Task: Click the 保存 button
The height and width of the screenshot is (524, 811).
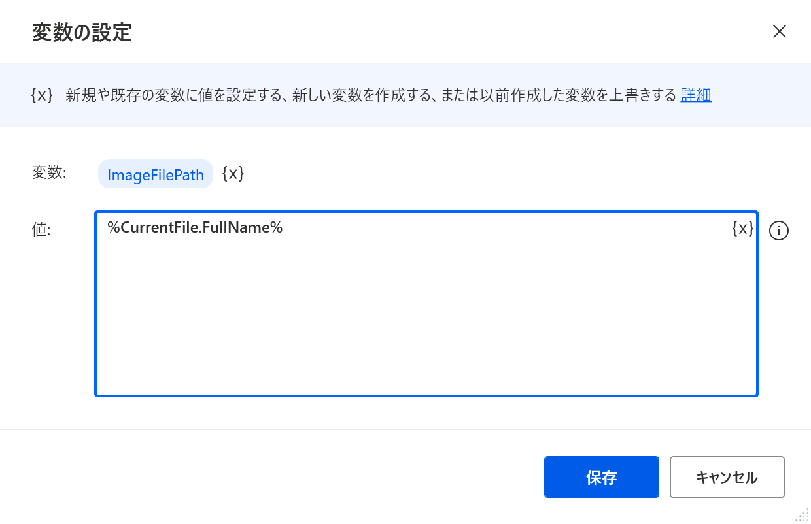Action: coord(601,477)
